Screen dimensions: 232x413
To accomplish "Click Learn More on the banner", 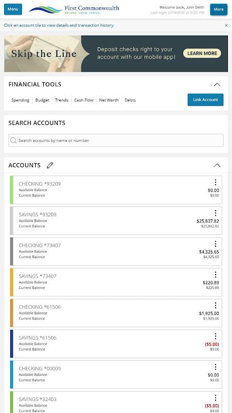I will 202,53.
